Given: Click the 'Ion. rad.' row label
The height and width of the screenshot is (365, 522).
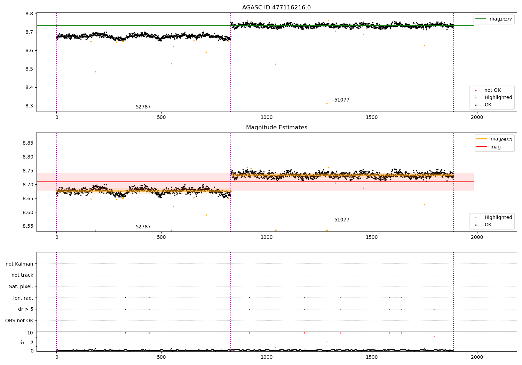Looking at the screenshot, I should 23,298.
